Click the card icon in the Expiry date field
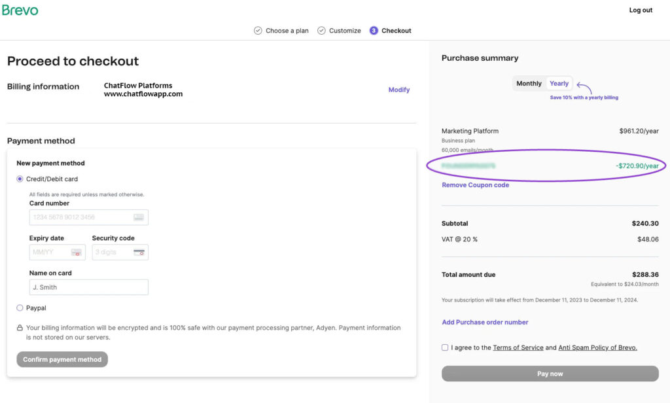 point(77,252)
